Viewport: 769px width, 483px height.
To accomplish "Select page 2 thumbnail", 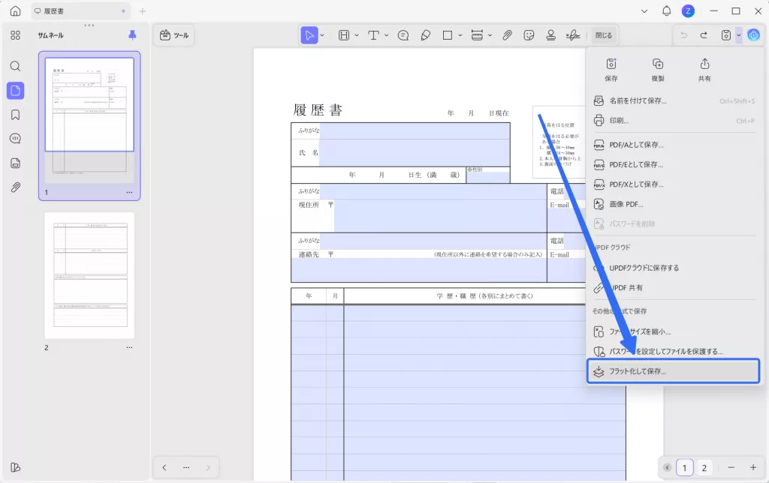I will point(89,275).
